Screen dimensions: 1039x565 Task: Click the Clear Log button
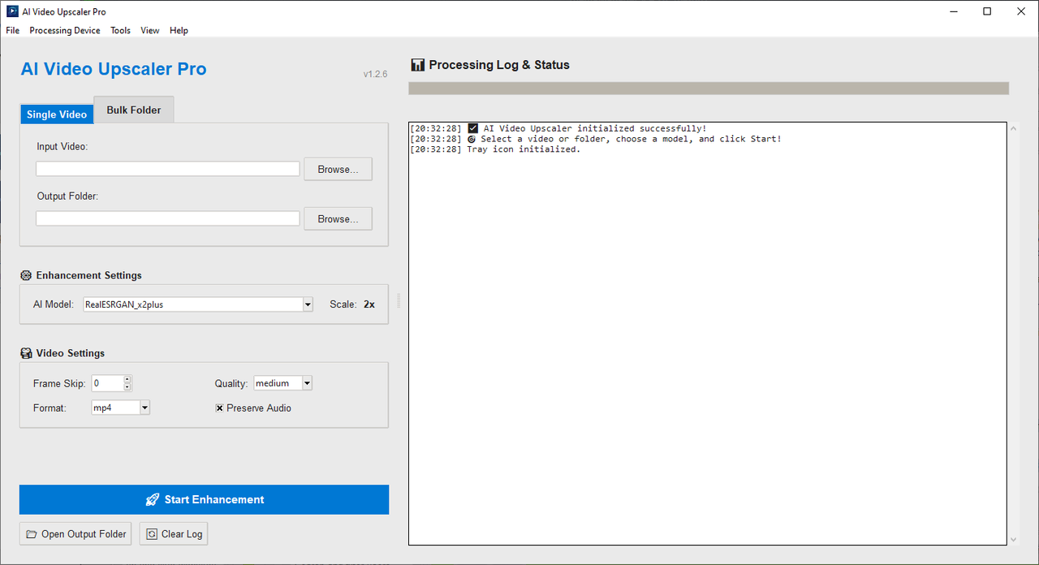pos(174,534)
